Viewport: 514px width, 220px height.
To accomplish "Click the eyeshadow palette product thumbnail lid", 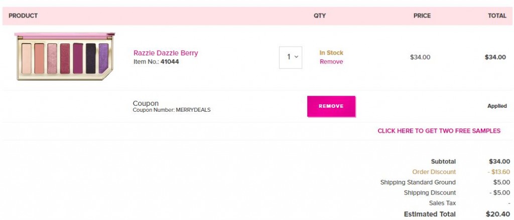I will pos(65,34).
